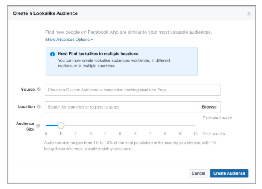Click the New lookalikes notice heading

point(98,54)
